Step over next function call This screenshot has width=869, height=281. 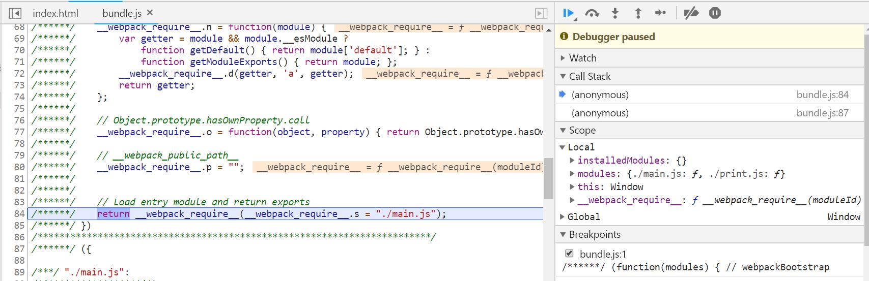click(592, 13)
